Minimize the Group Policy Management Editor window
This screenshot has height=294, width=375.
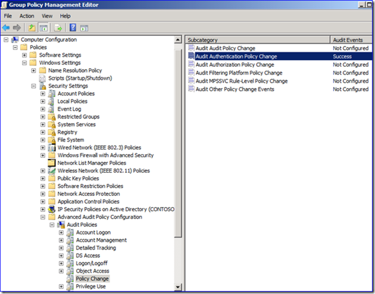pos(362,5)
